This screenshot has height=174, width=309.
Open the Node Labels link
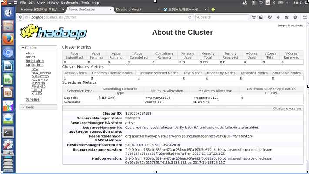click(35, 61)
